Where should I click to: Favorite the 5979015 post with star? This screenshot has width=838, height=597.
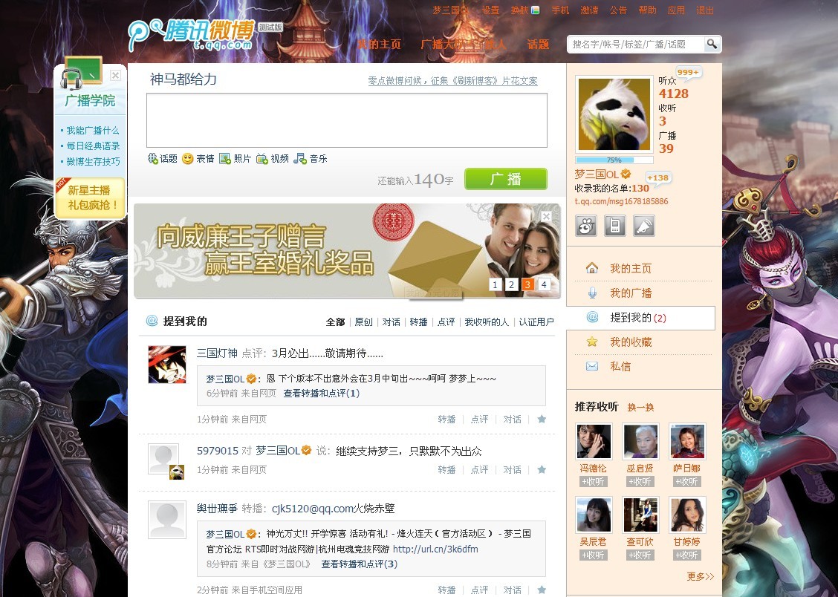coord(542,469)
